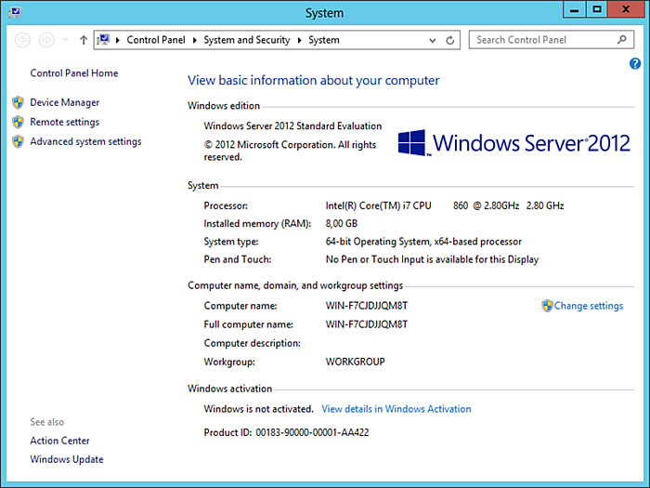The height and width of the screenshot is (488, 650).
Task: Click the Forward navigation arrow
Action: [x=46, y=40]
